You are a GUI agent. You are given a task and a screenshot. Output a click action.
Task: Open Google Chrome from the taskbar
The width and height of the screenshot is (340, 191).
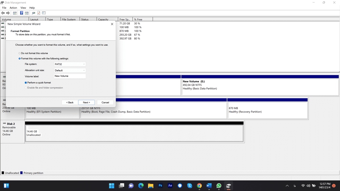199,185
